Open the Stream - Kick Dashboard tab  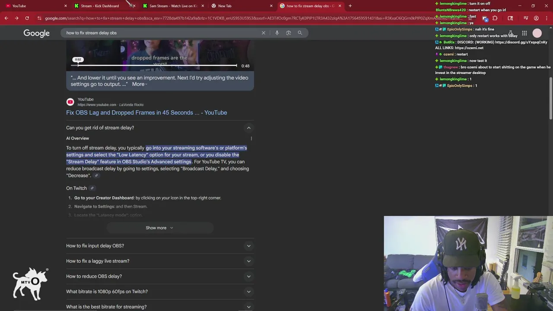[x=100, y=6]
